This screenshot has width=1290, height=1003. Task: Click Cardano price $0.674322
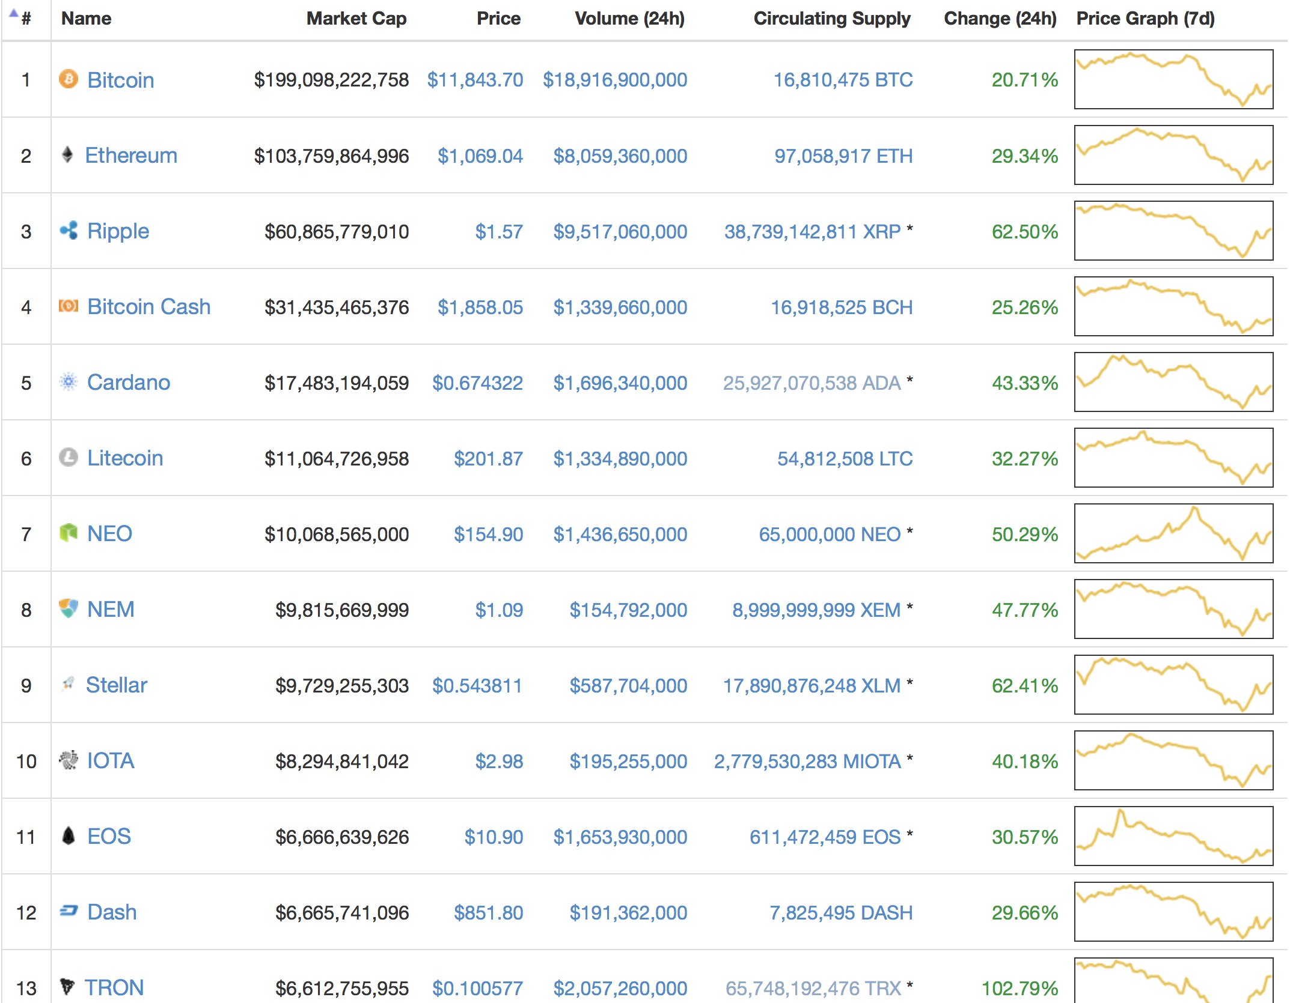478,383
